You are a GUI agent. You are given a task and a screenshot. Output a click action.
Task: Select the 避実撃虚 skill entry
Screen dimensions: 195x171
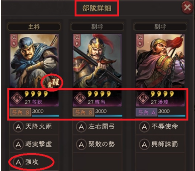click(x=34, y=144)
